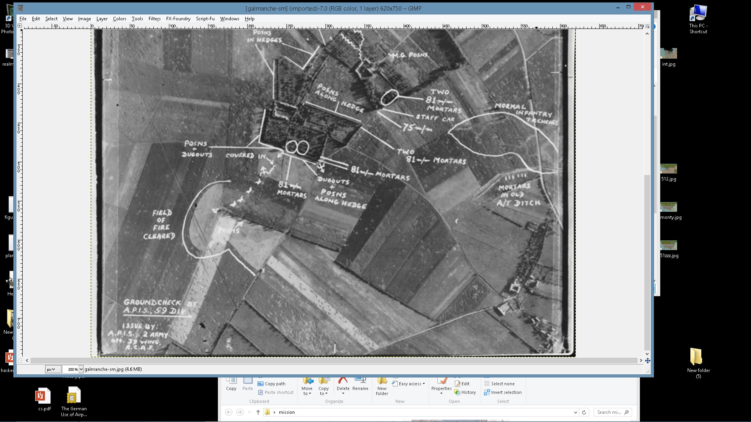Image resolution: width=751 pixels, height=422 pixels.
Task: Click Select none in Explorer ribbon
Action: point(499,384)
